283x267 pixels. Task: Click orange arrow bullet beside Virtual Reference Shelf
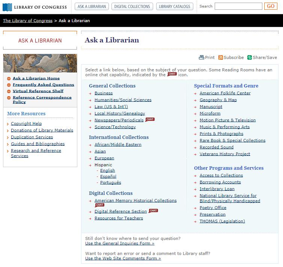(9, 91)
